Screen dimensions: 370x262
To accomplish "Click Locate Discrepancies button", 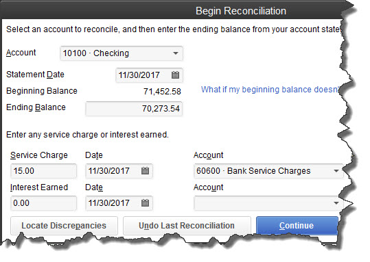I will 64,225.
